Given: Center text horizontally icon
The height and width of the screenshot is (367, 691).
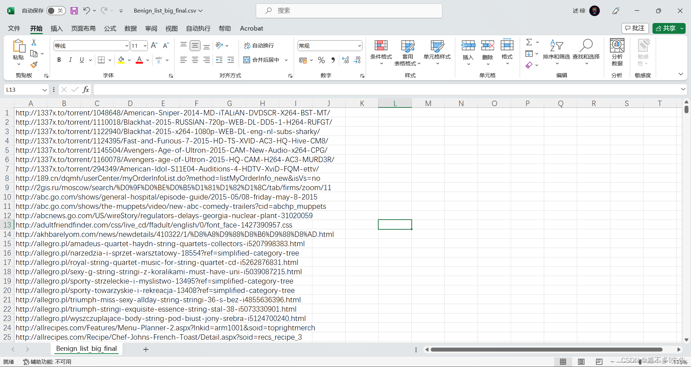Looking at the screenshot, I should [195, 60].
